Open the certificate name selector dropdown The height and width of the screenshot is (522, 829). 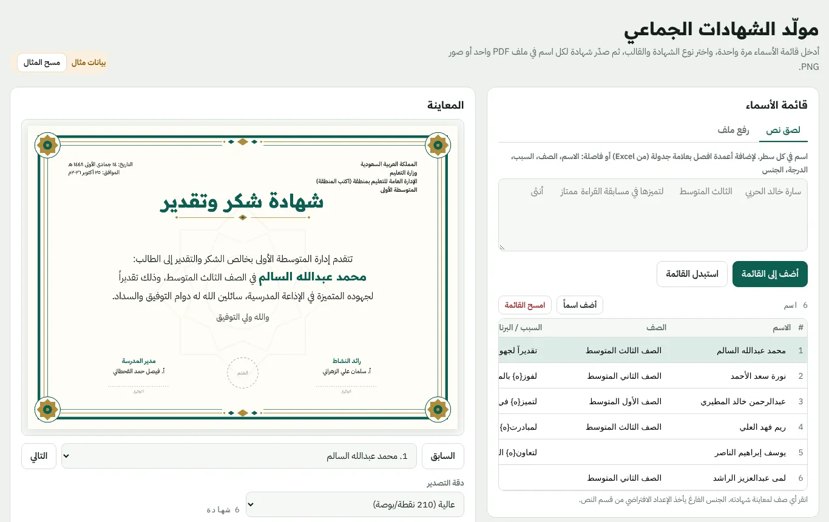239,456
